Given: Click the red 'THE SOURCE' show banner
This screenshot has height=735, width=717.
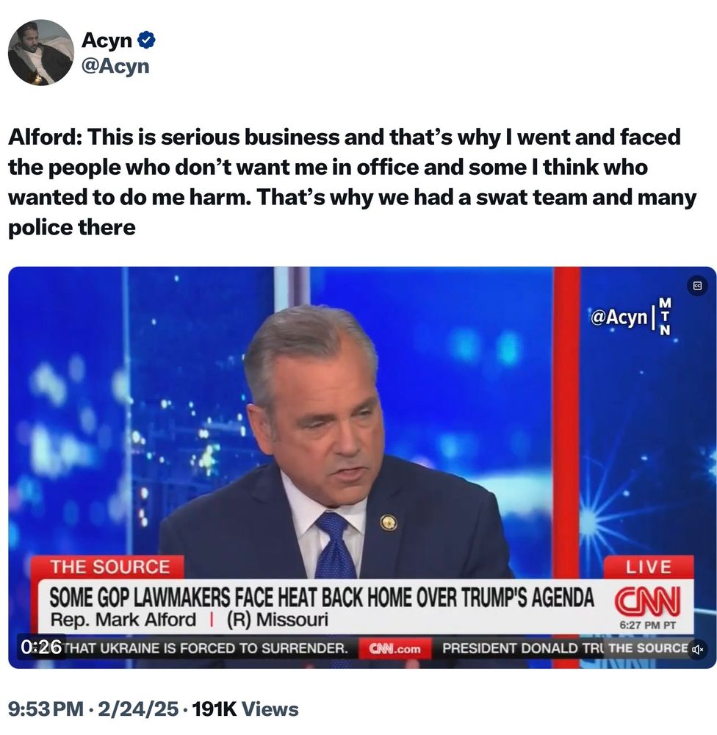Looking at the screenshot, I should [109, 567].
